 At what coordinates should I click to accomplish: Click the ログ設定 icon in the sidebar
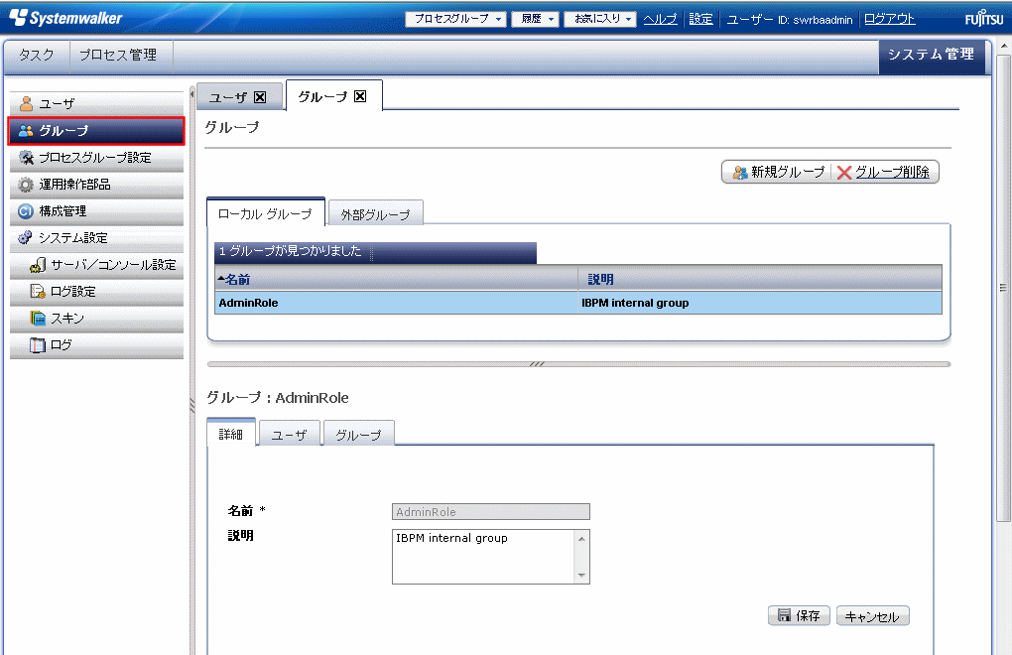(x=39, y=292)
